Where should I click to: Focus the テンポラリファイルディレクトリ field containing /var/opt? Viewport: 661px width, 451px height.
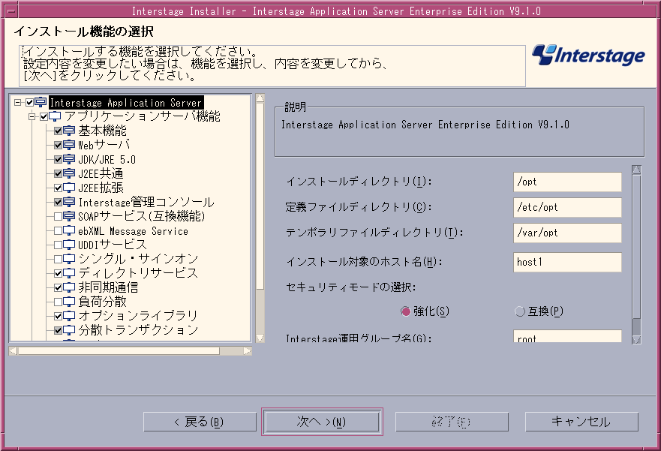pyautogui.click(x=567, y=233)
